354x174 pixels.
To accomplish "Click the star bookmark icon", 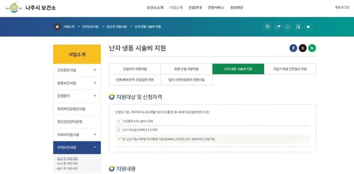I will pos(308,27).
